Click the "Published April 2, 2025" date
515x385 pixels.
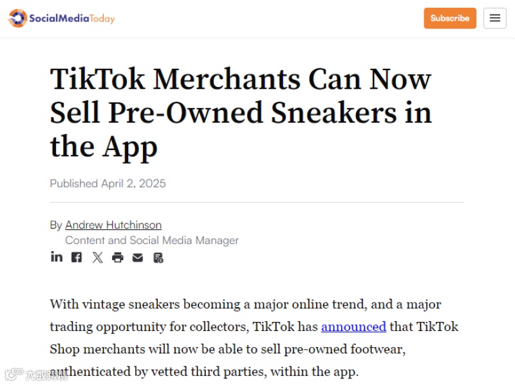[x=108, y=183]
